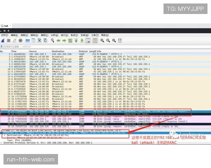Click the zoom in magnifier icon
The height and width of the screenshot is (168, 211).
point(102,41)
